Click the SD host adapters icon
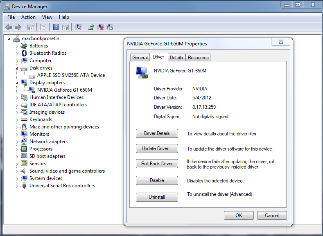The image size is (323, 236). (24, 156)
